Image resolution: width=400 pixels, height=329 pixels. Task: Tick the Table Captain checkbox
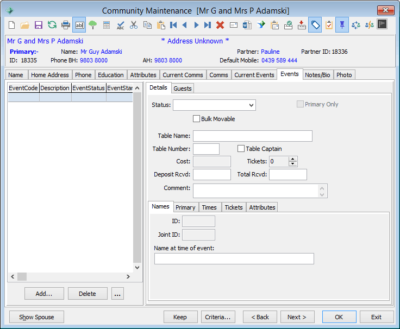click(241, 149)
